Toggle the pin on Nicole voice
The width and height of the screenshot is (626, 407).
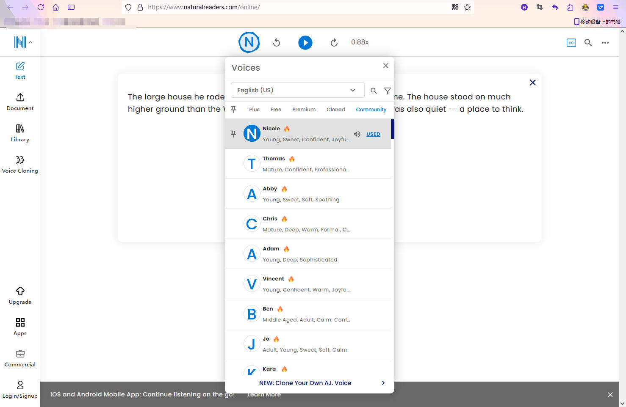tap(233, 134)
